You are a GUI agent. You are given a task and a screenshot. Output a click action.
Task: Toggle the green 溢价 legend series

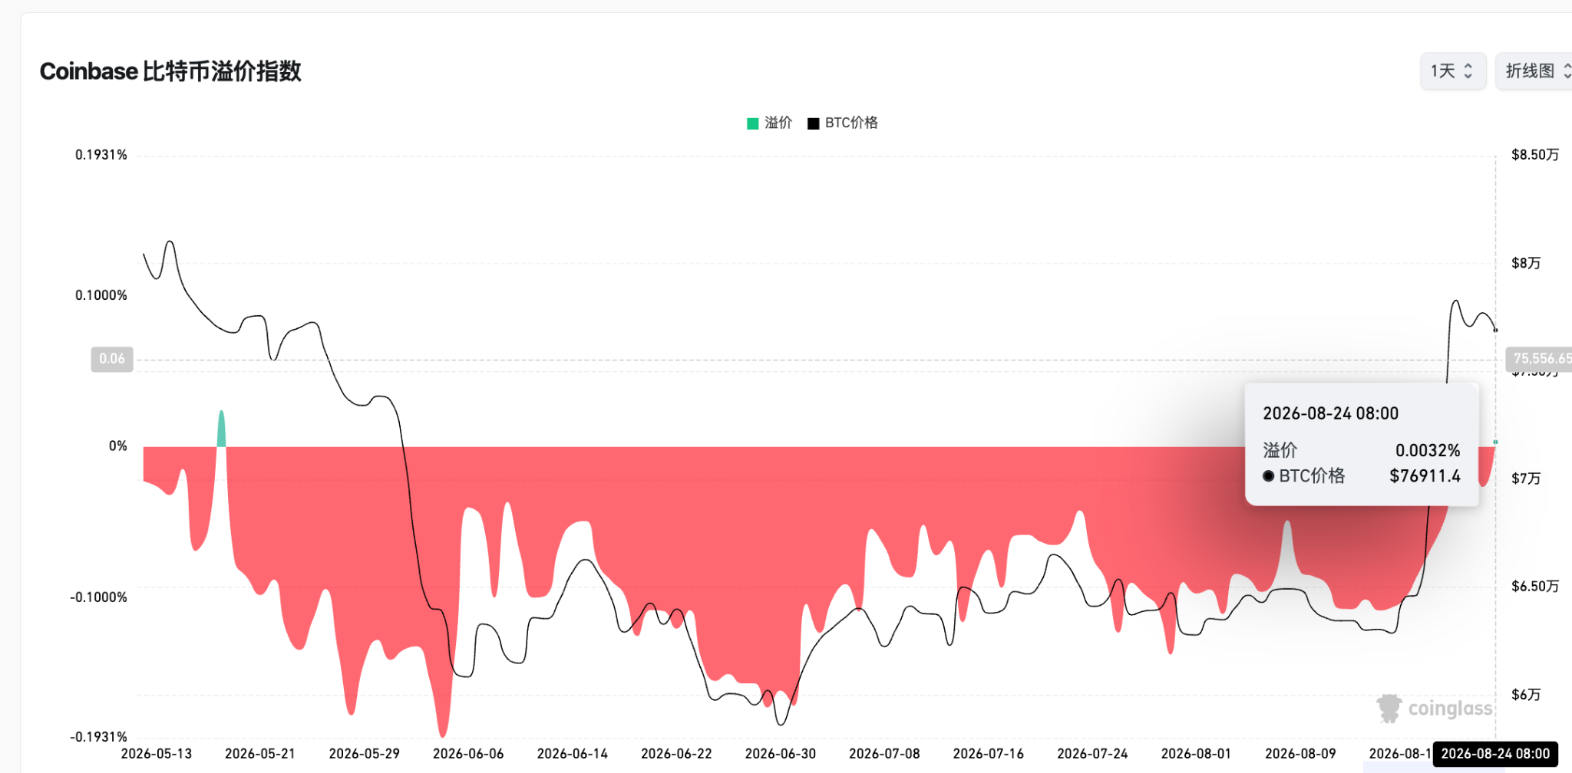(769, 123)
